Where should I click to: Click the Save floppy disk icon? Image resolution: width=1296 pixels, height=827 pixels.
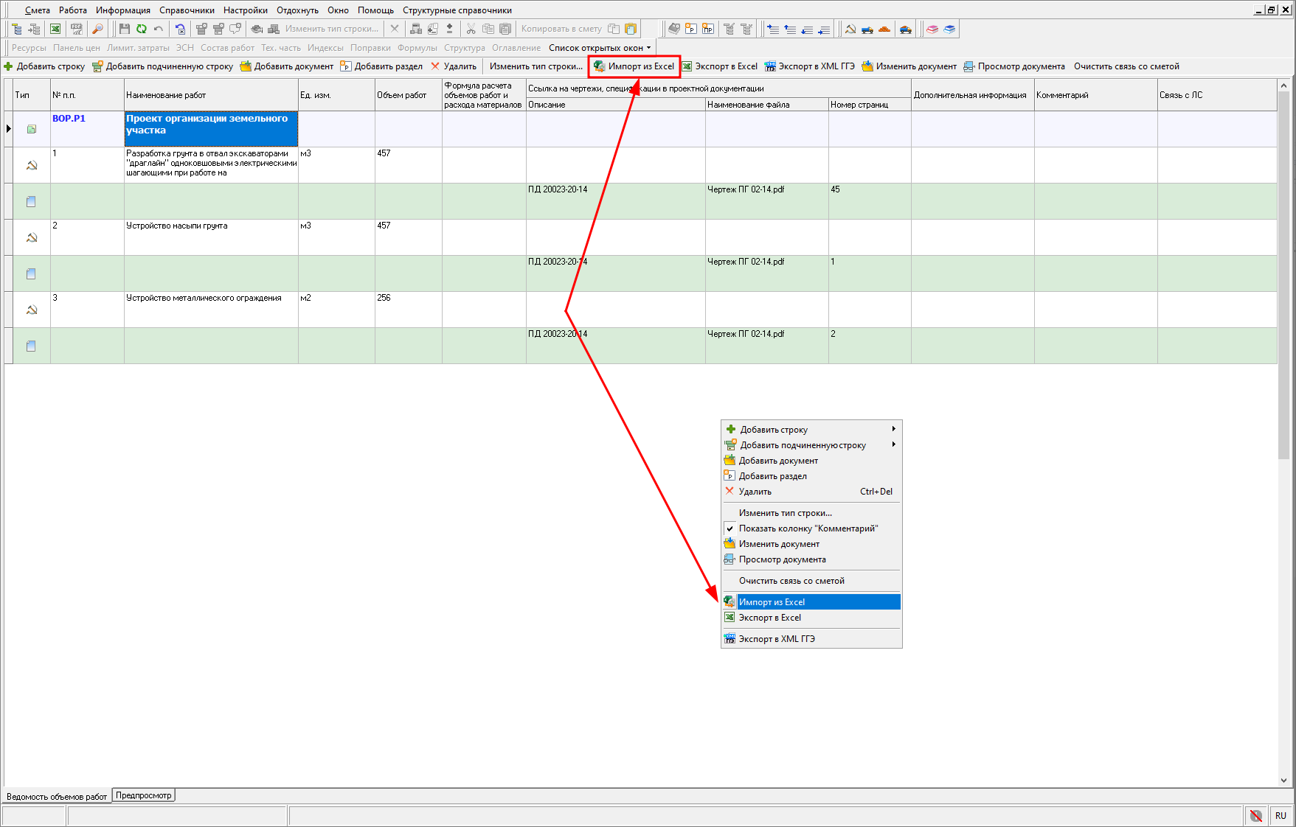124,29
